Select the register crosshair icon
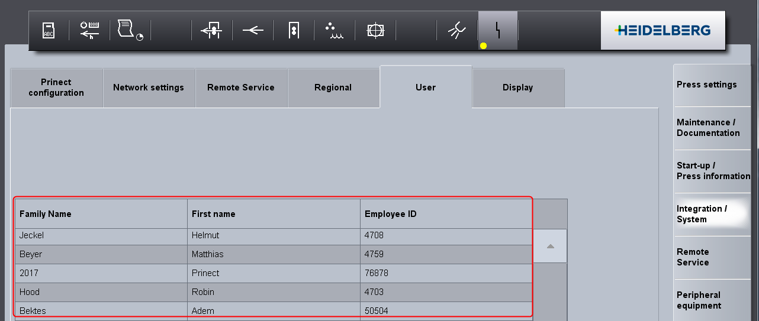This screenshot has width=759, height=321. click(375, 30)
